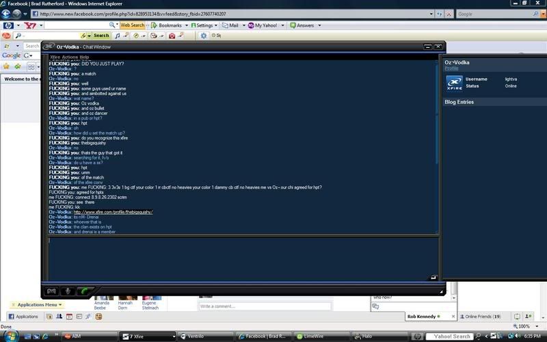Click the Web Search button
The image size is (547, 342).
[132, 25]
